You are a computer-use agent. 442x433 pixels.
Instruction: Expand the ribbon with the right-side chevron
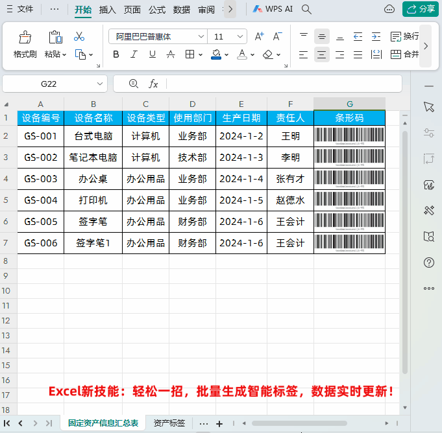pos(426,46)
